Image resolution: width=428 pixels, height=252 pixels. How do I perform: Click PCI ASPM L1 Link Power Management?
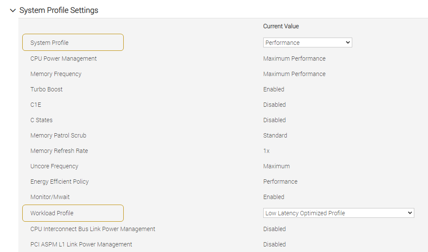pos(81,244)
